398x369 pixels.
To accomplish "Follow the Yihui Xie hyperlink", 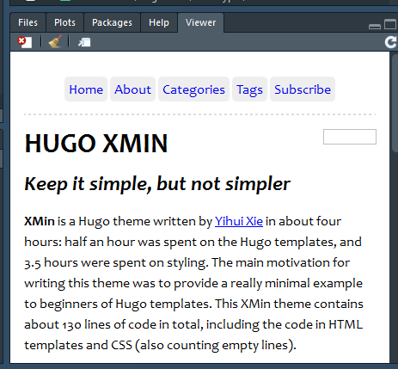I will click(x=239, y=221).
